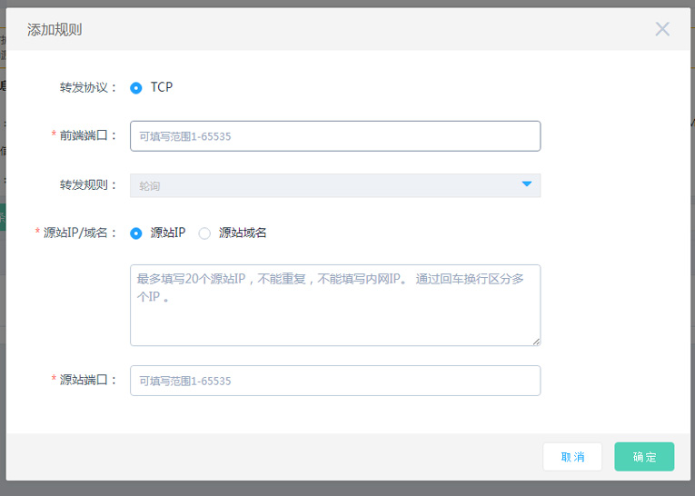Click the 源站域名 text label
695x496 pixels.
[x=243, y=233]
